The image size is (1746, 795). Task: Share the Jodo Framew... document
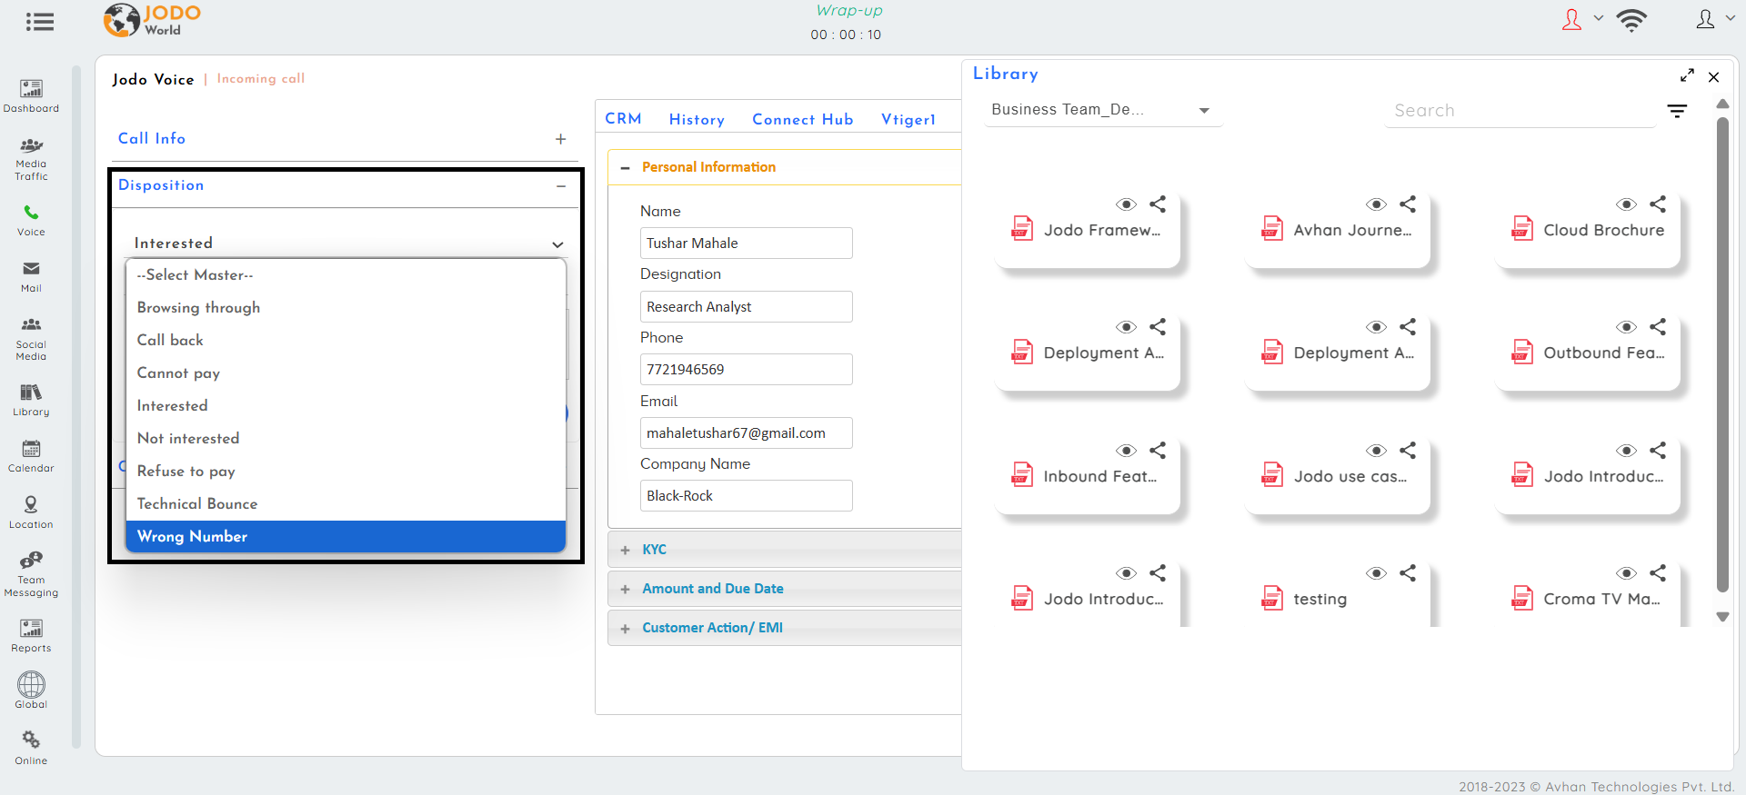[1158, 204]
